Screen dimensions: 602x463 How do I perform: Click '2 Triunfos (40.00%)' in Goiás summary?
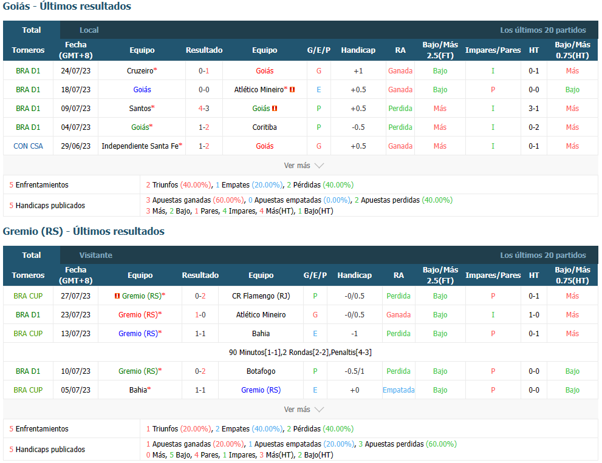179,185
